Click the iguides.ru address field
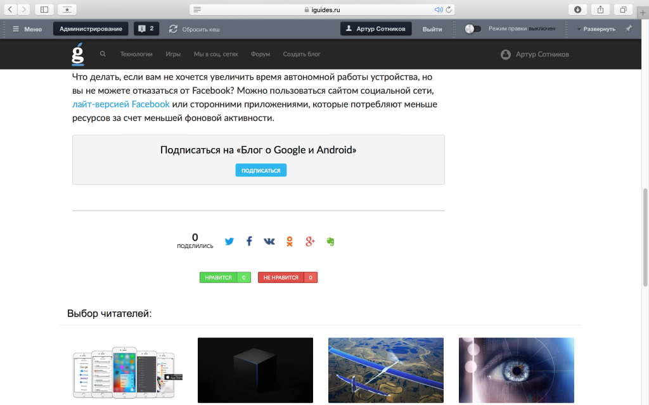The image size is (649, 405). pyautogui.click(x=323, y=9)
